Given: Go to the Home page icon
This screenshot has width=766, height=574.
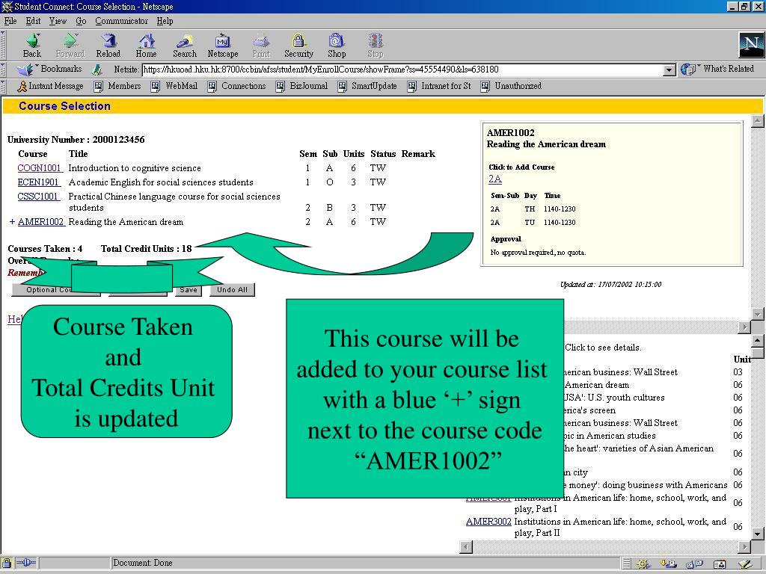Looking at the screenshot, I should pyautogui.click(x=146, y=46).
